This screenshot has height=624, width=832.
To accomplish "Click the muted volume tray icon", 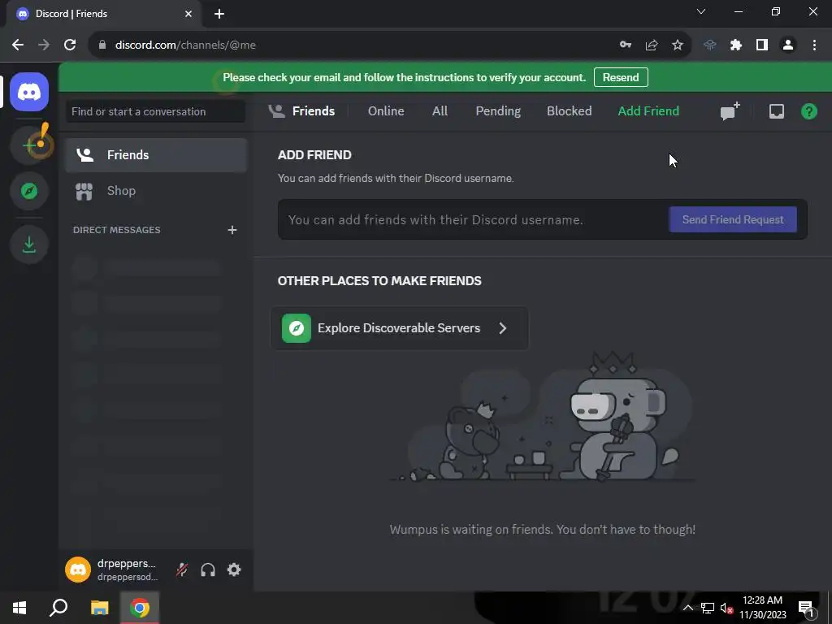I will tap(726, 608).
